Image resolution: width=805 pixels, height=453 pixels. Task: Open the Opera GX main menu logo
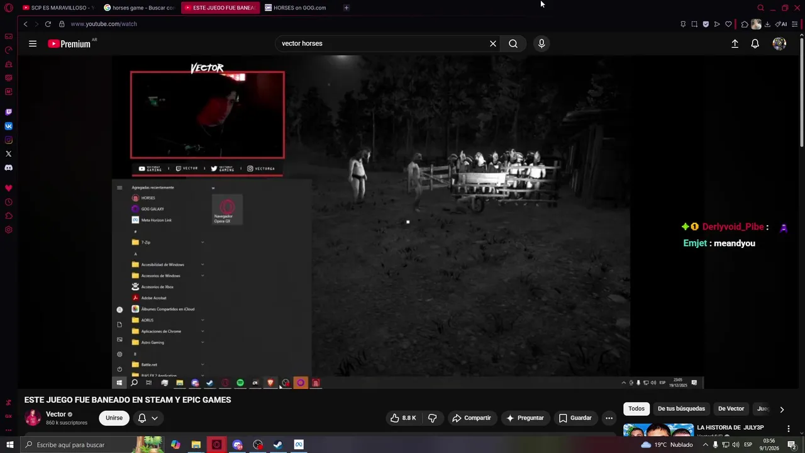tap(8, 8)
